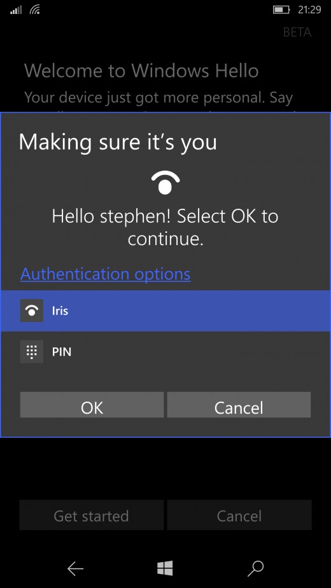Tap the large iris scanner icon above greeting
Image resolution: width=331 pixels, height=588 pixels.
click(x=165, y=183)
